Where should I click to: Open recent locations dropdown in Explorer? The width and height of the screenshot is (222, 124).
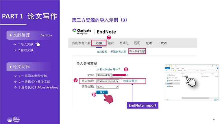click(171, 71)
